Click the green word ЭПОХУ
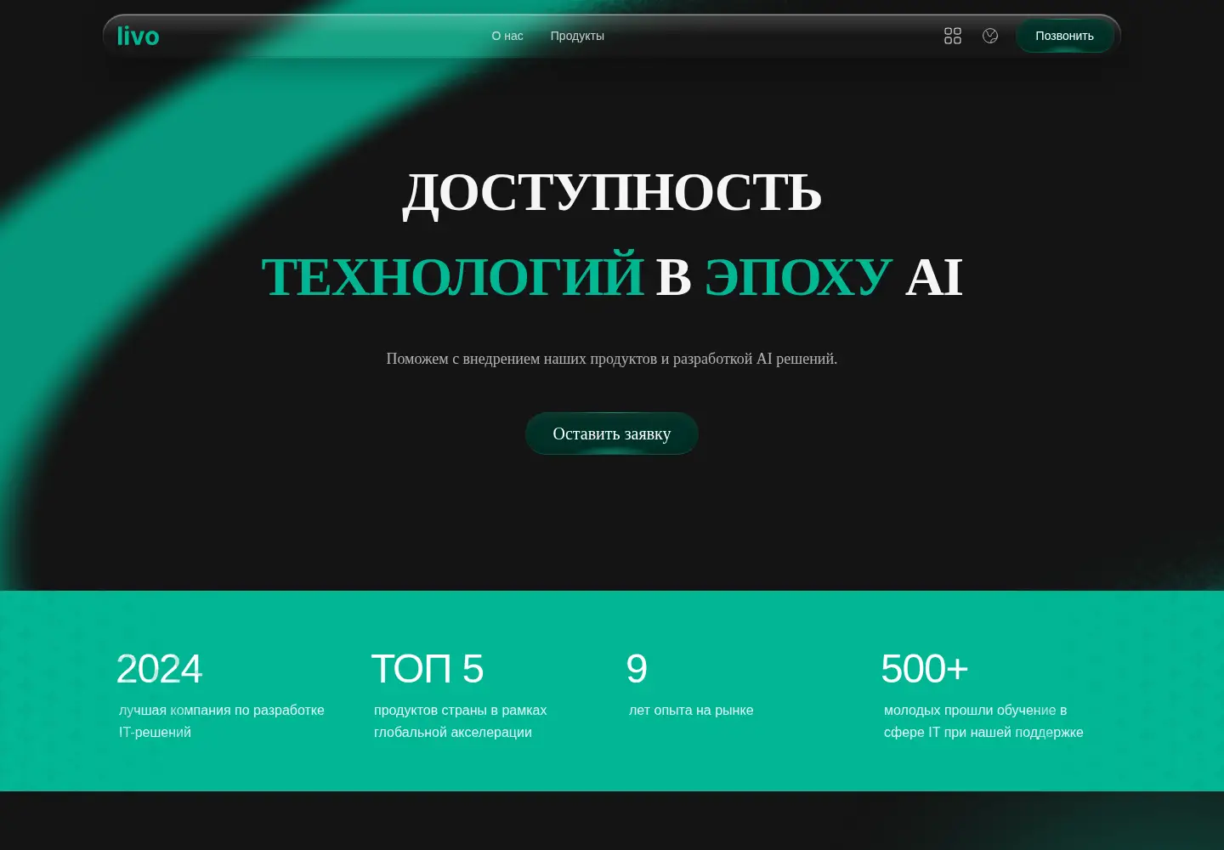 [x=798, y=277]
